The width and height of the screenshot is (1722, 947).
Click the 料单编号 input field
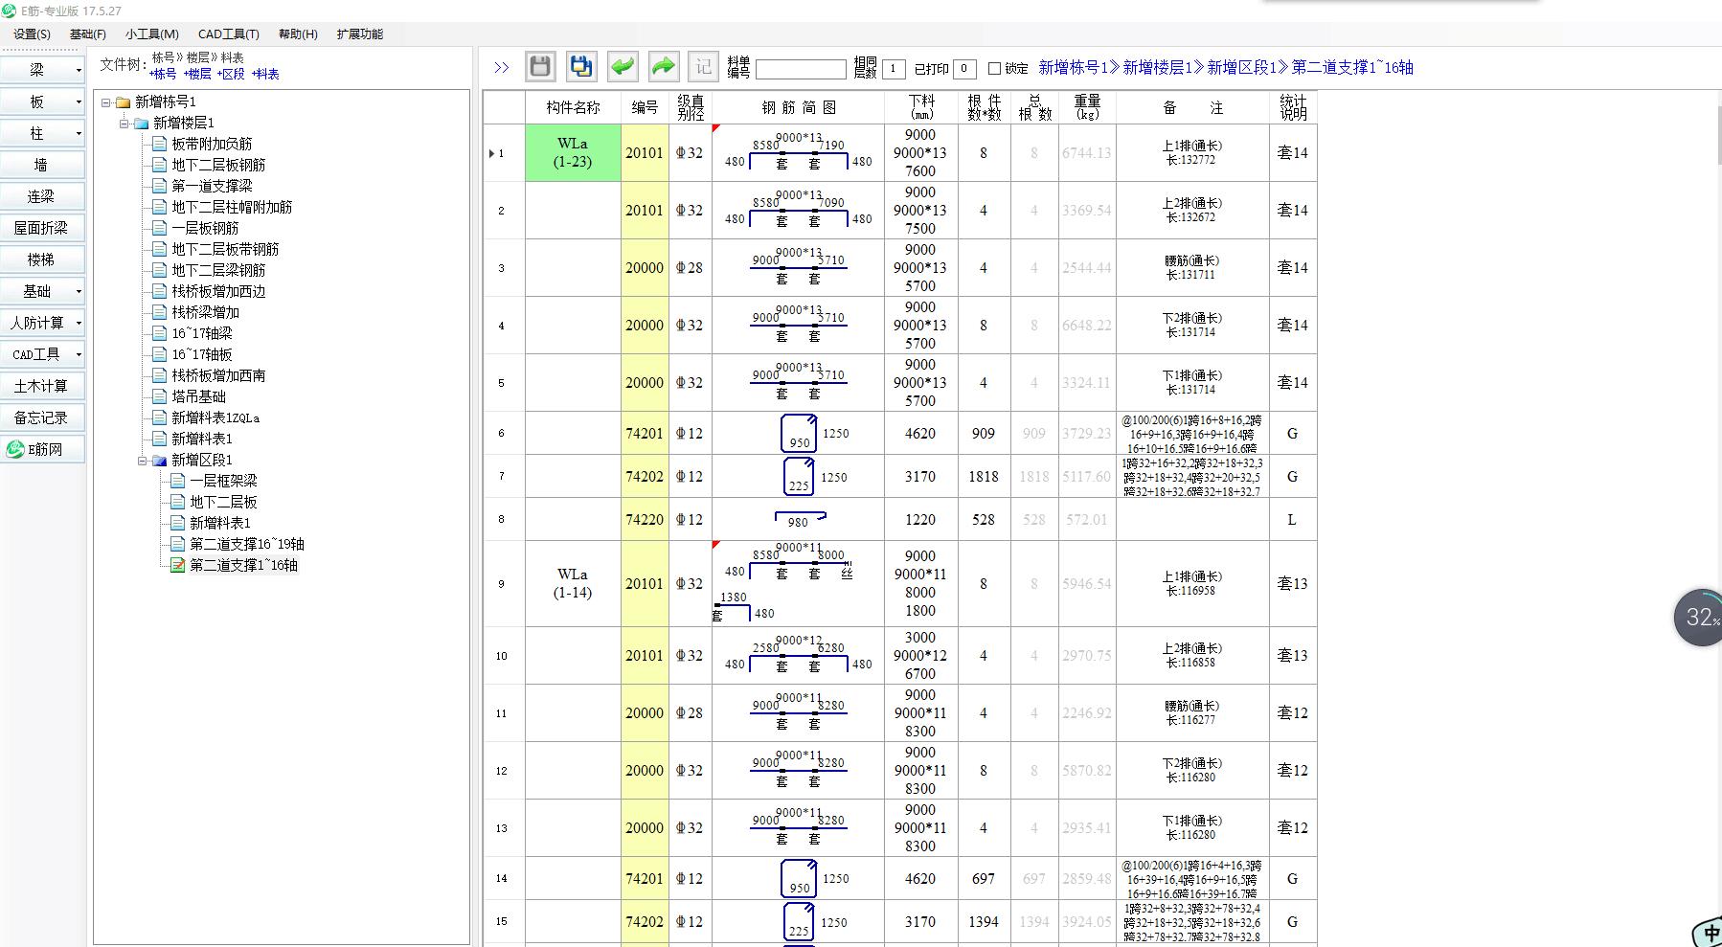(800, 69)
